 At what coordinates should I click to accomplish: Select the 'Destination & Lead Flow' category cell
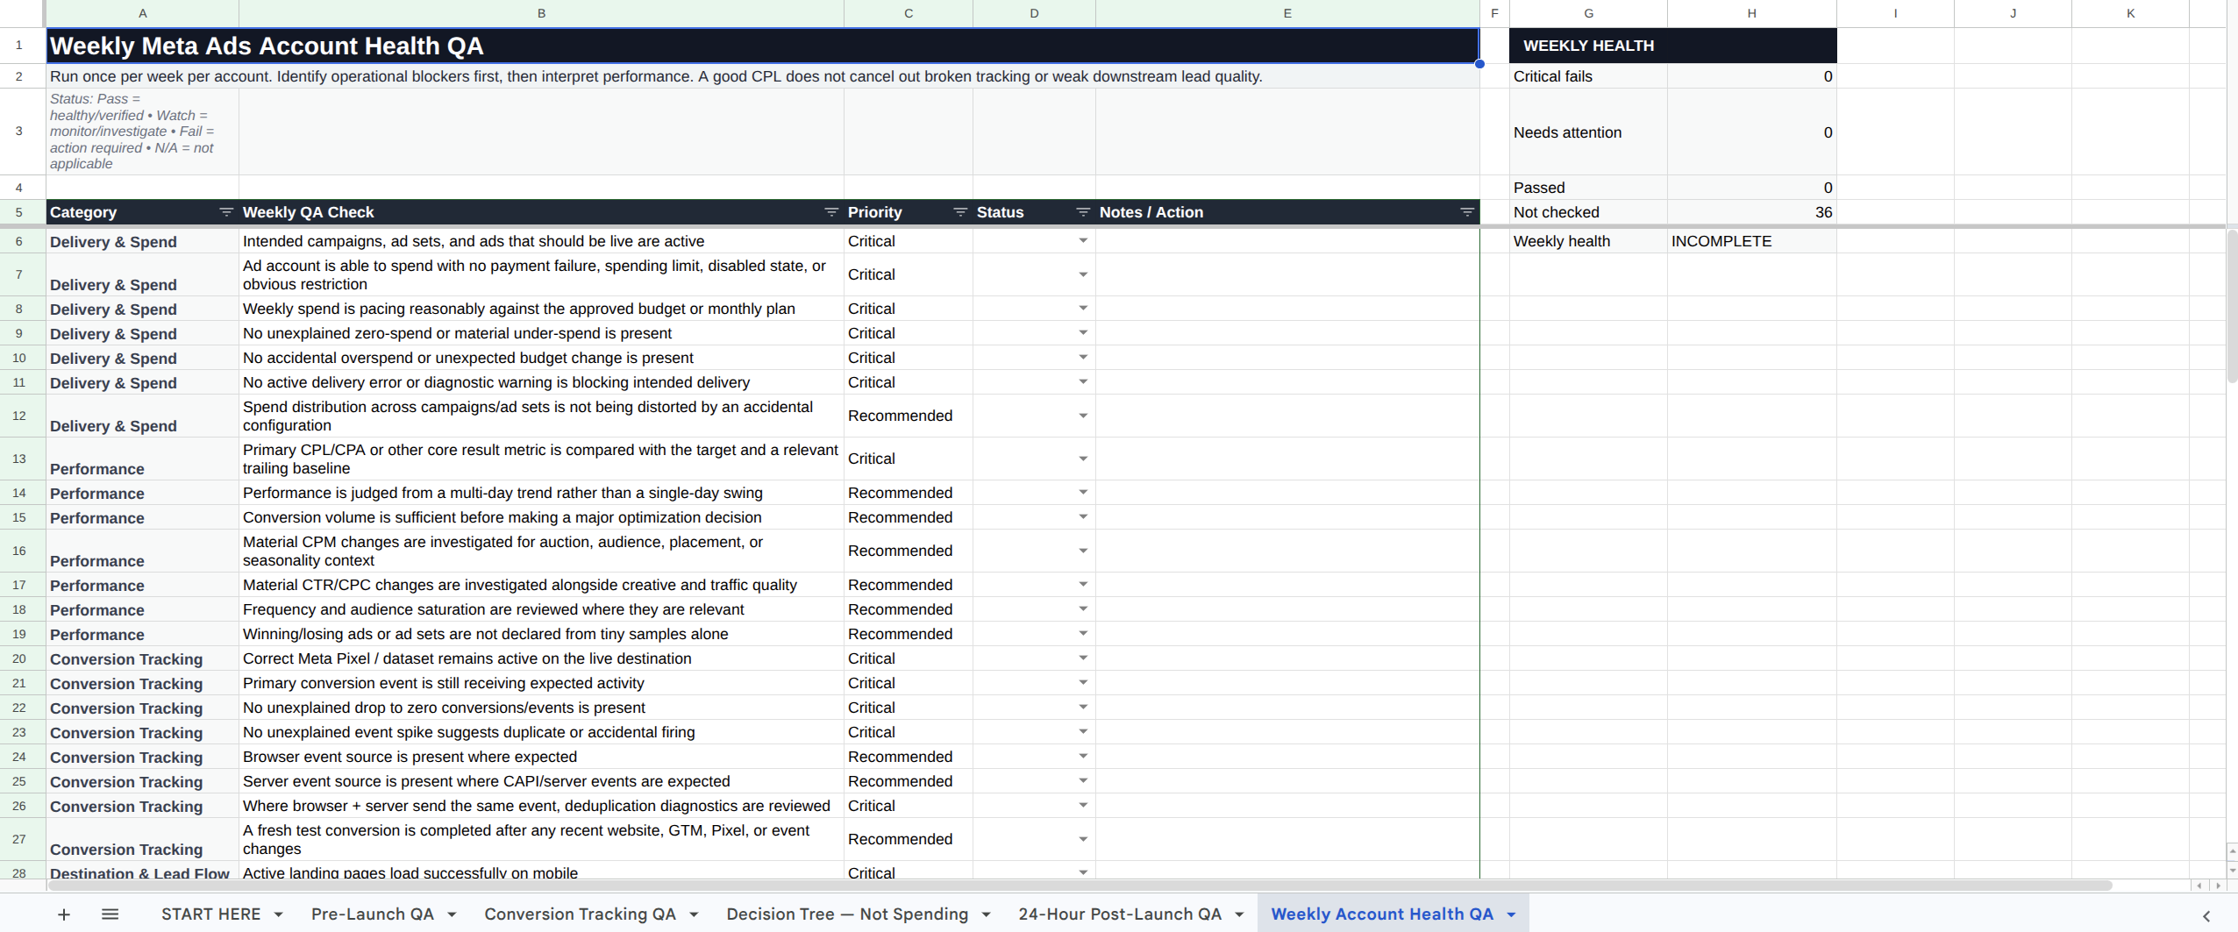[142, 871]
